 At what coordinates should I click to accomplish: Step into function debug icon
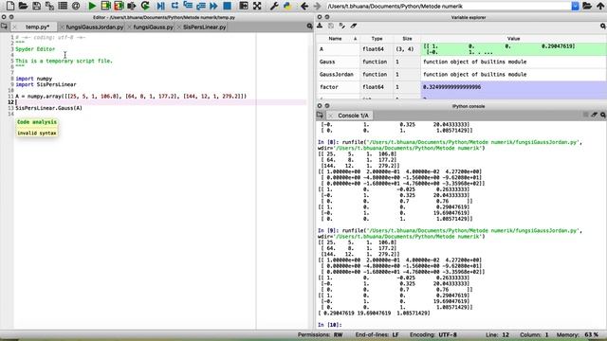[x=188, y=6]
